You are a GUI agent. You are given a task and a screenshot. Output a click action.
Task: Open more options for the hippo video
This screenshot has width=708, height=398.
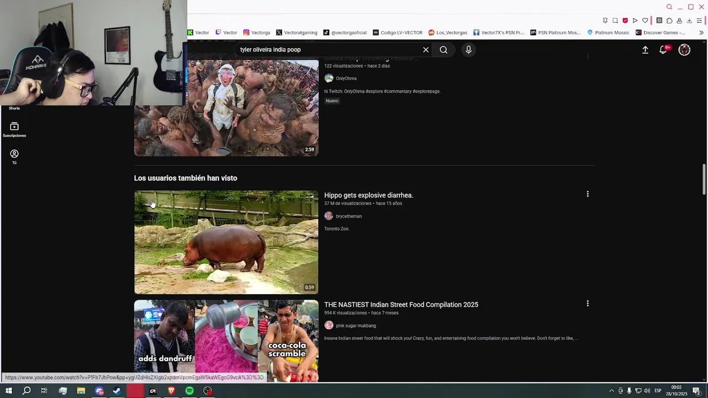[587, 194]
